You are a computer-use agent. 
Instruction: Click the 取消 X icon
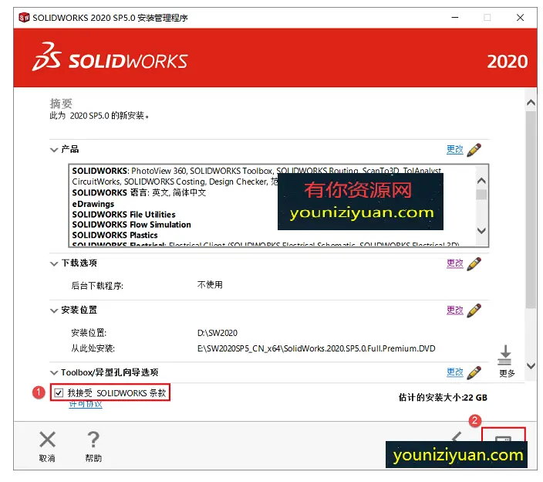tap(48, 440)
